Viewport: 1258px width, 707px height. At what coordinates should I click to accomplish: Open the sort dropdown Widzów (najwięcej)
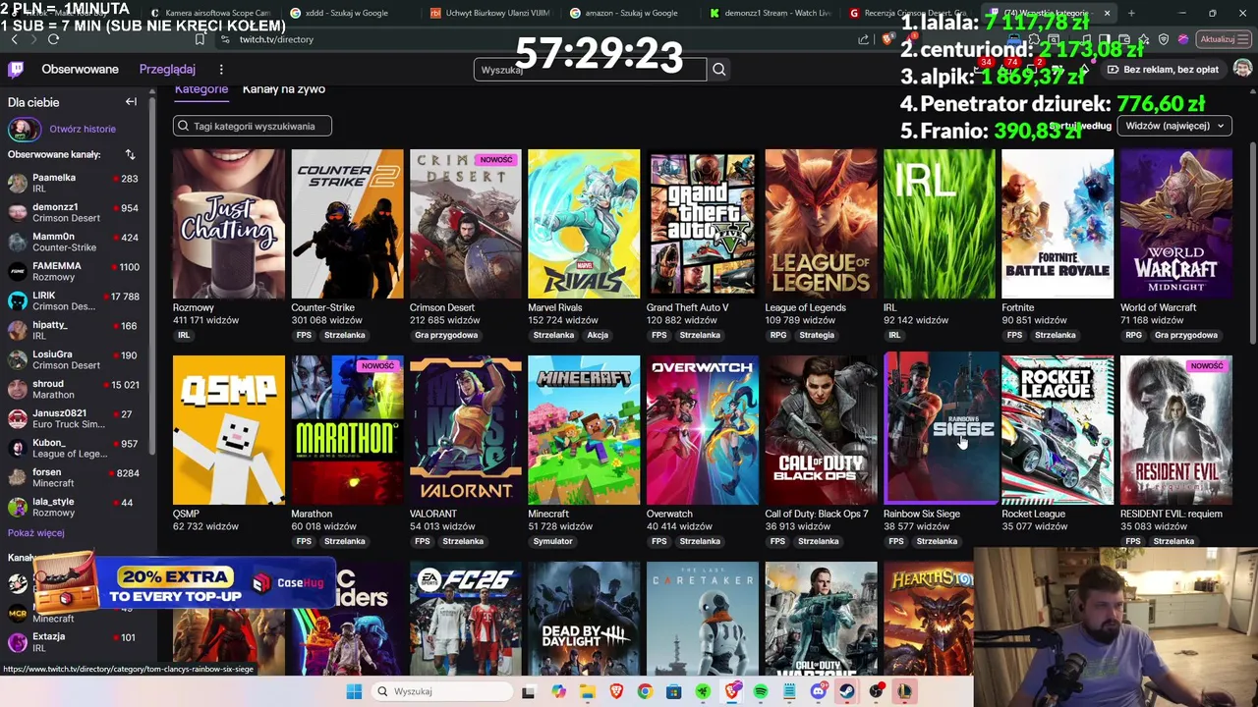1174,126
